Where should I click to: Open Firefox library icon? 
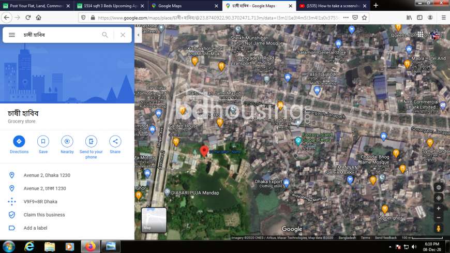point(409,18)
